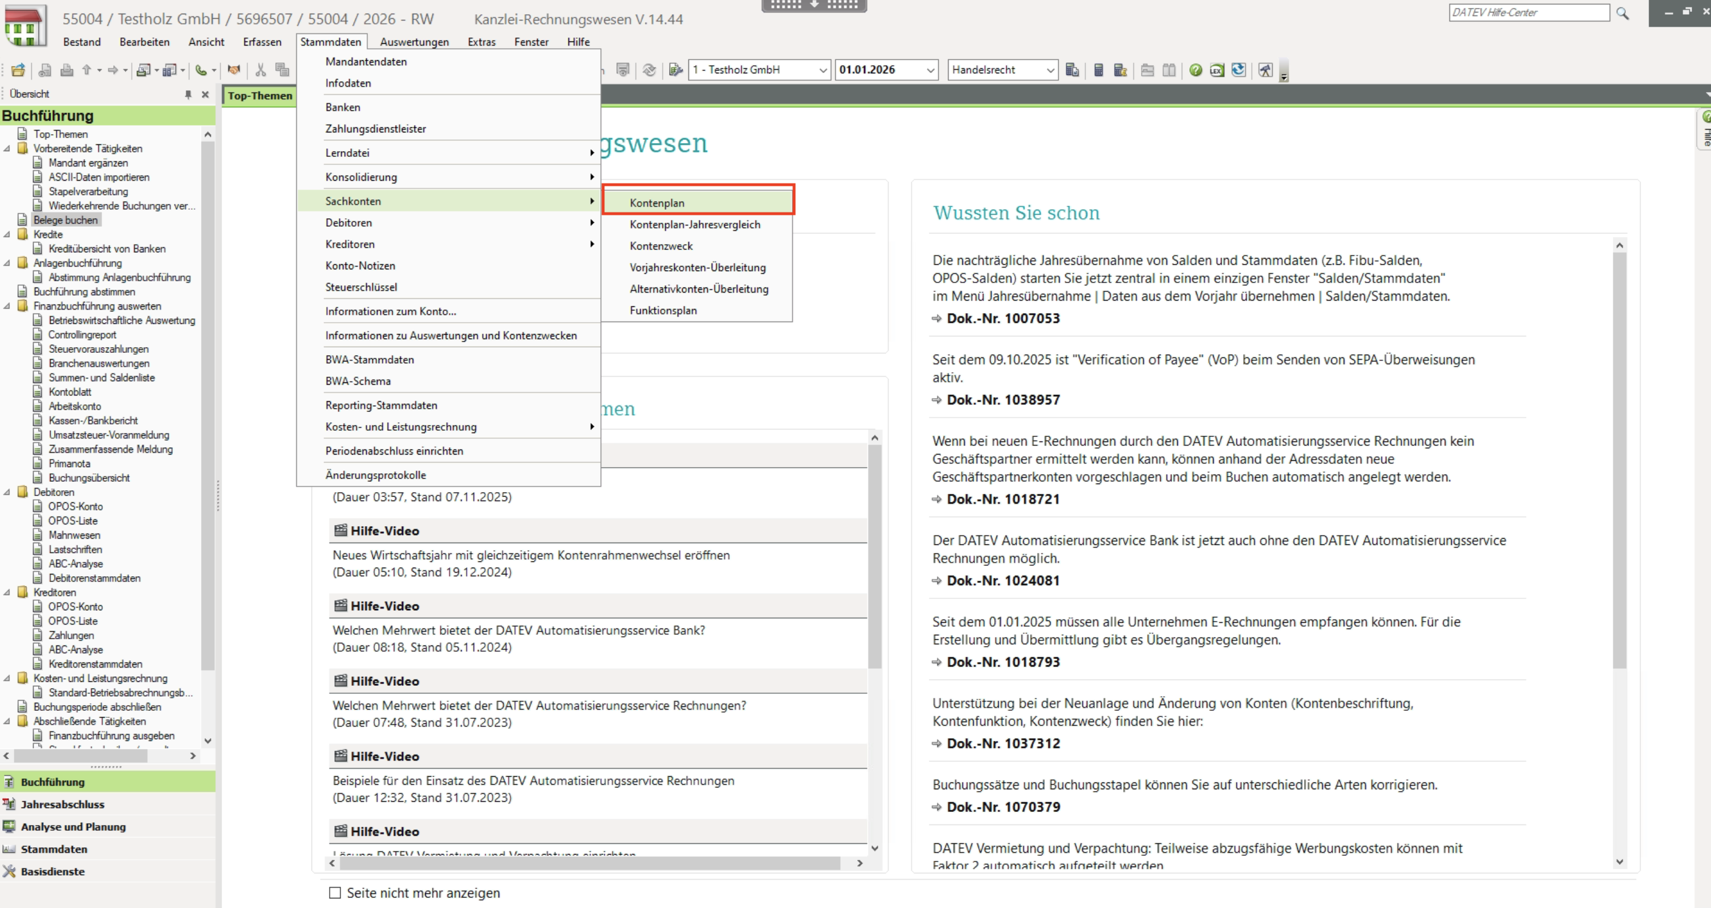The height and width of the screenshot is (908, 1711).
Task: Click the plain calculator toolbar icon
Action: point(1099,70)
